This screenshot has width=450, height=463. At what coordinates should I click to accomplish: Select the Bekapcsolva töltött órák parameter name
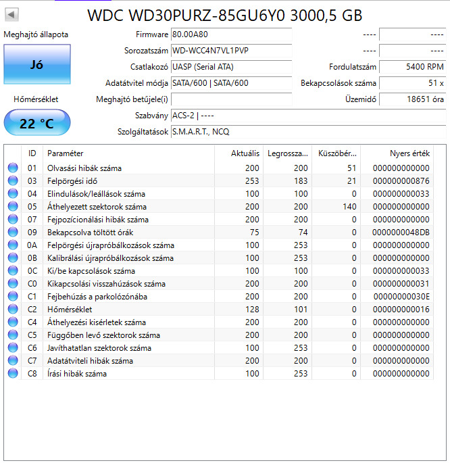91,232
